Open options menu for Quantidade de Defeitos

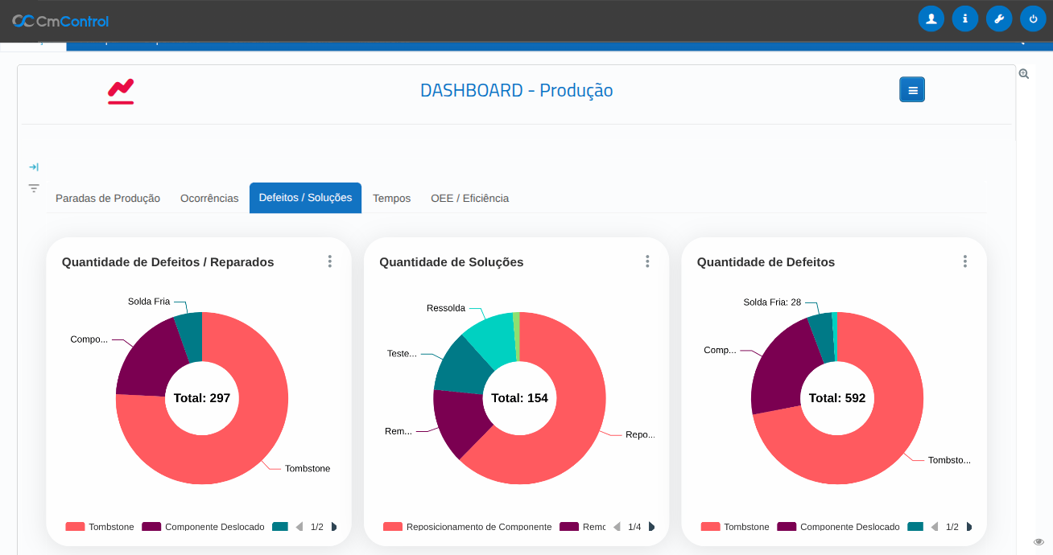[x=964, y=261]
